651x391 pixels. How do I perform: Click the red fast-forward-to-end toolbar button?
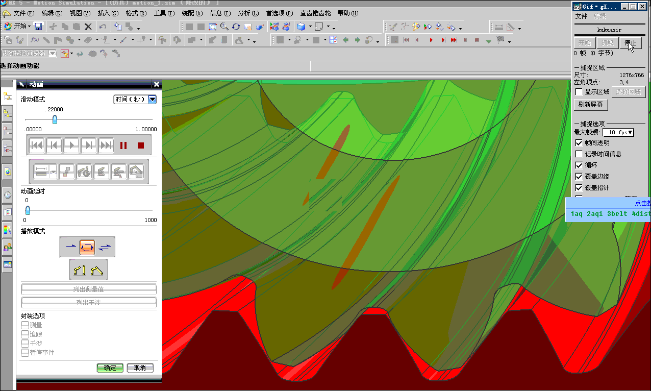tap(454, 40)
